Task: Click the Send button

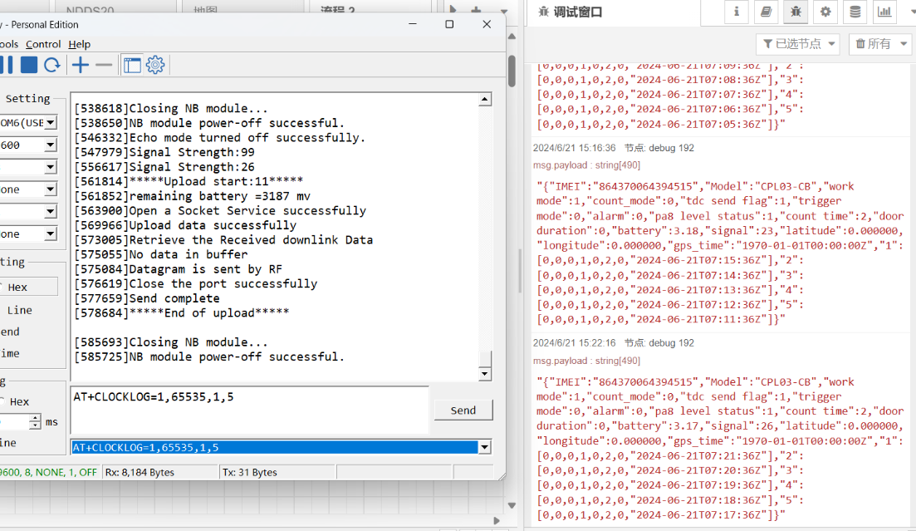Action: tap(463, 411)
